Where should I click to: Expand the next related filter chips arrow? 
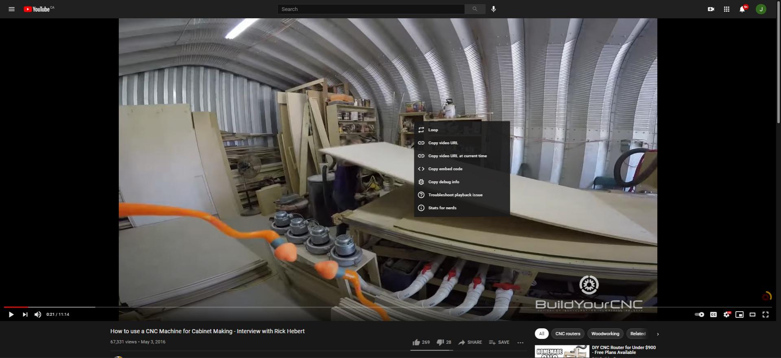click(x=658, y=334)
